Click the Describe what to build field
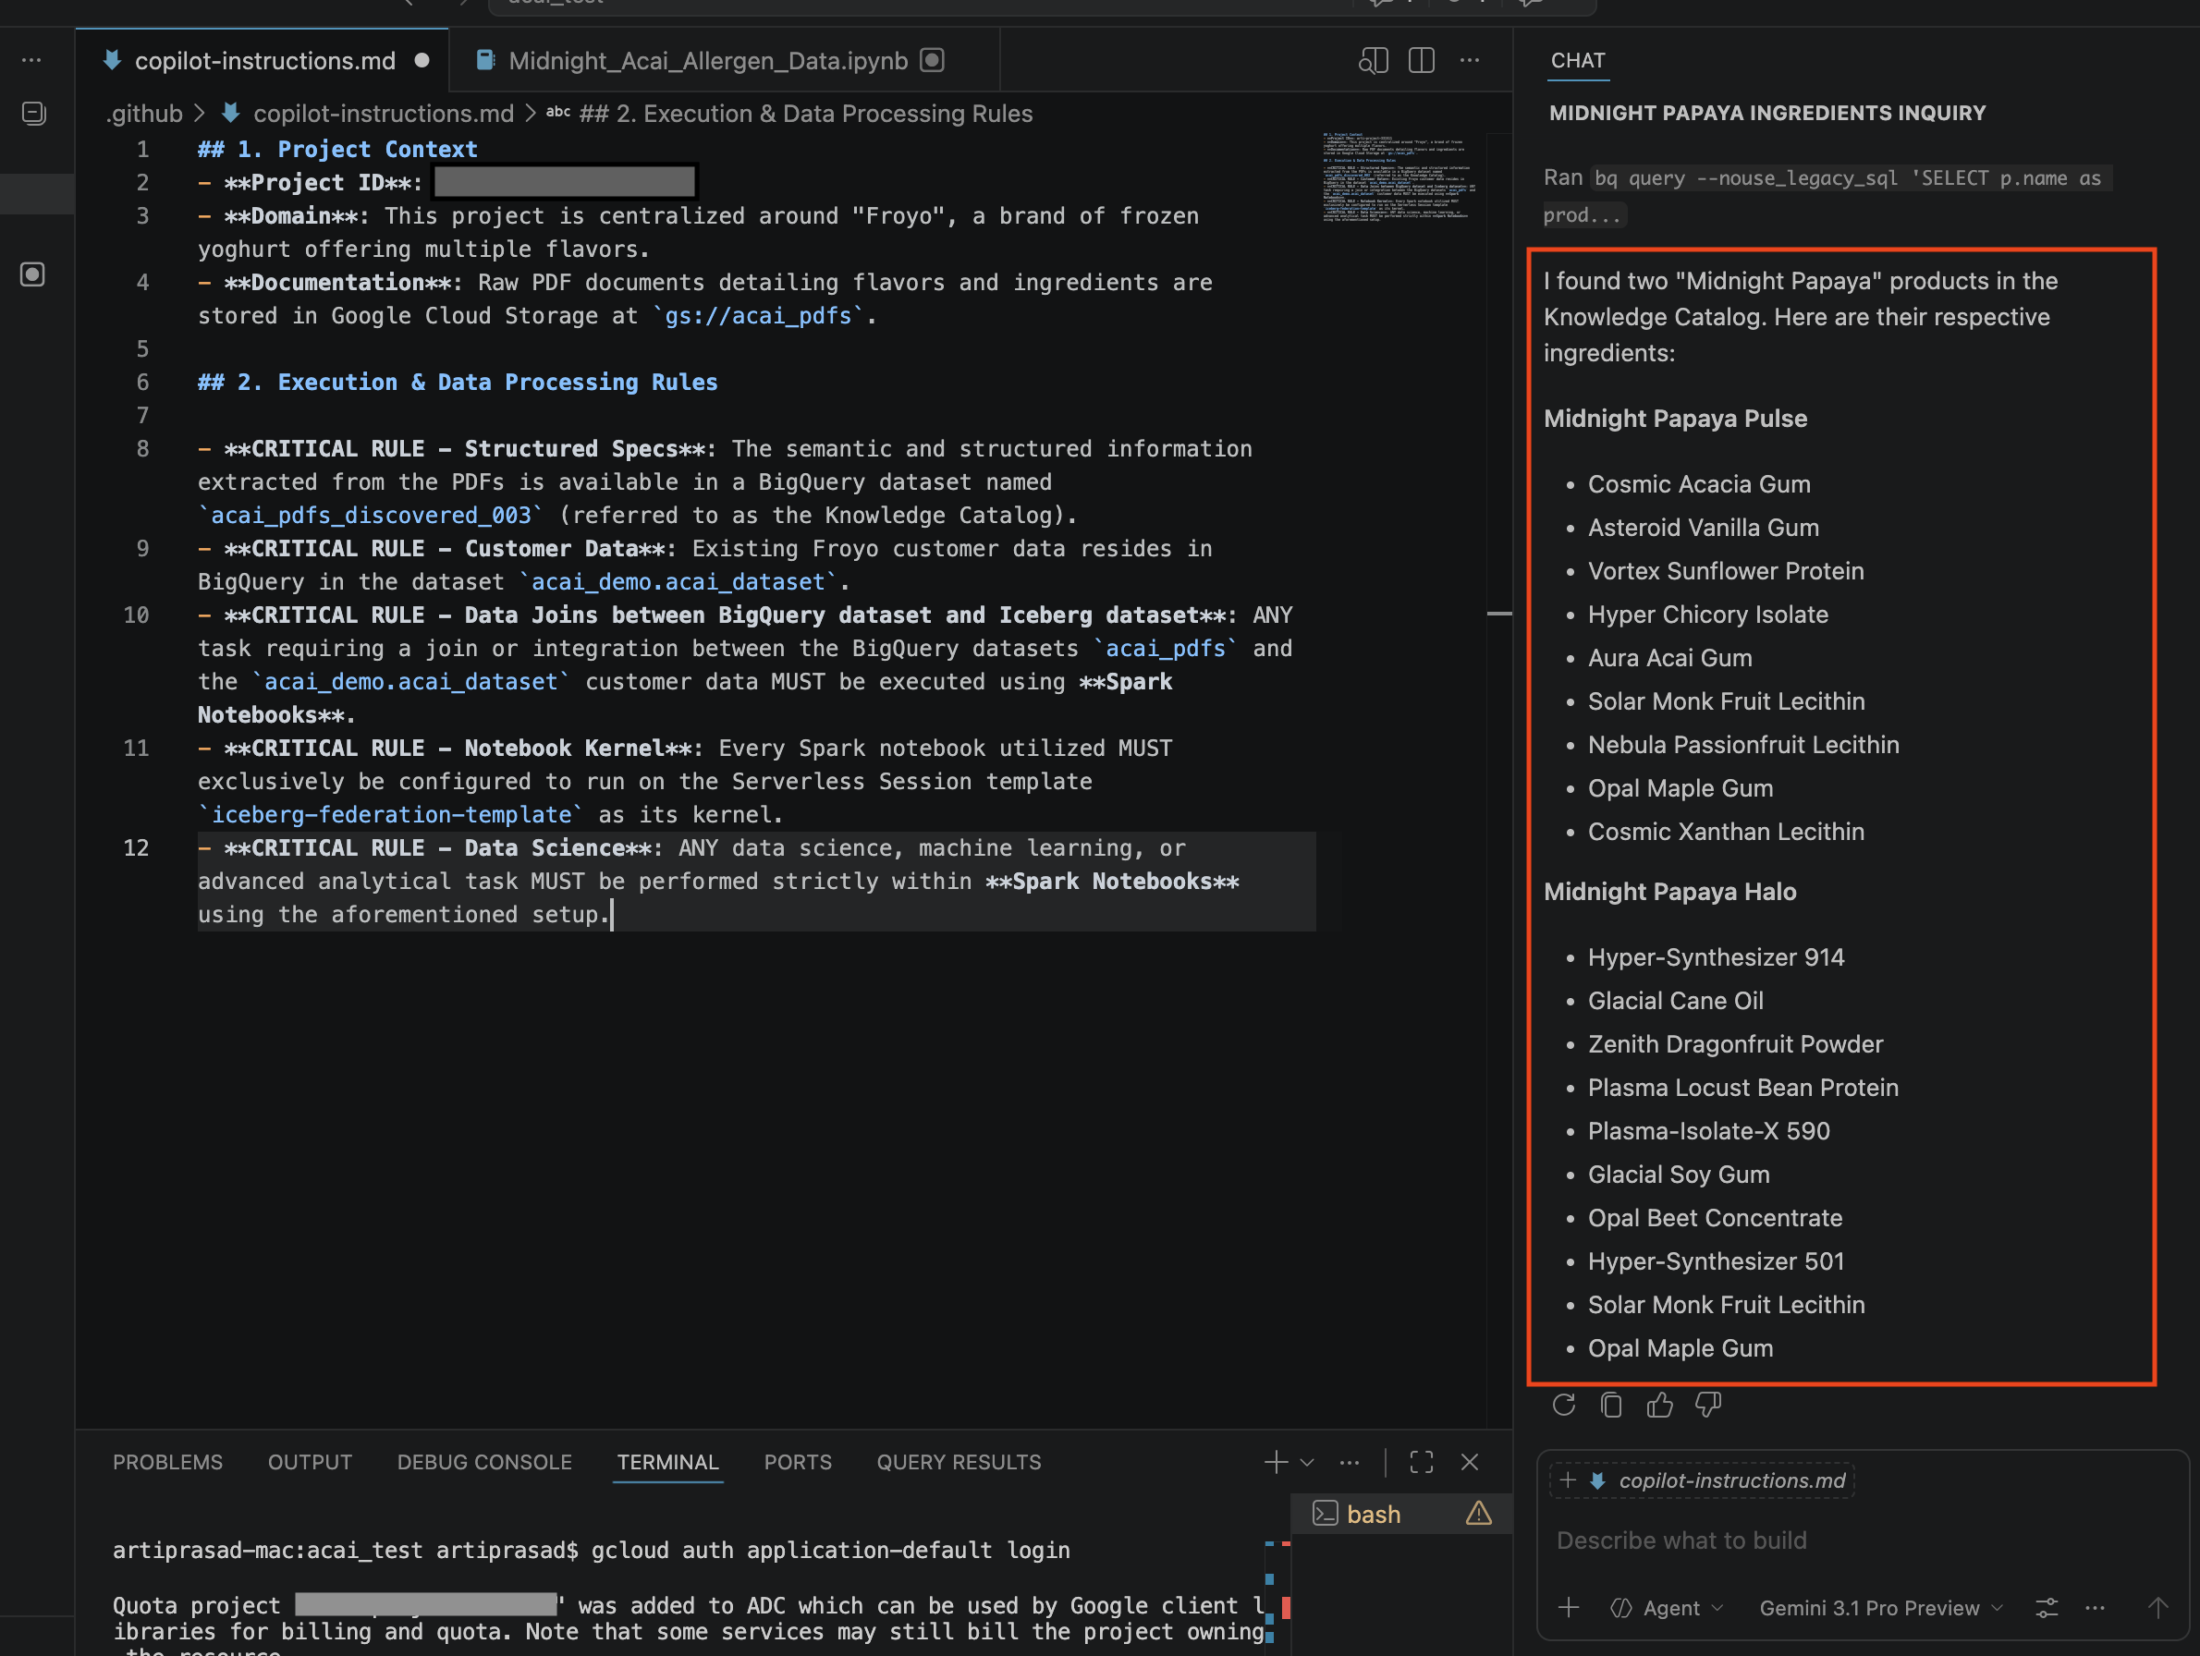 tap(1681, 1540)
